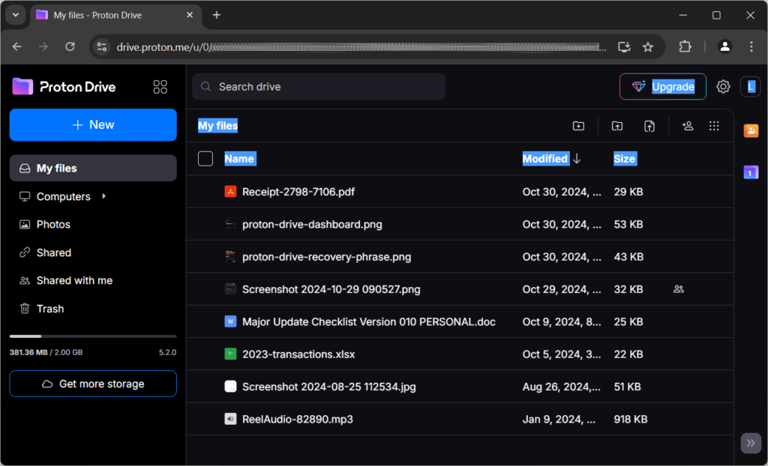Create a new folder from toolbar
Viewport: 768px width, 466px height.
tap(578, 126)
